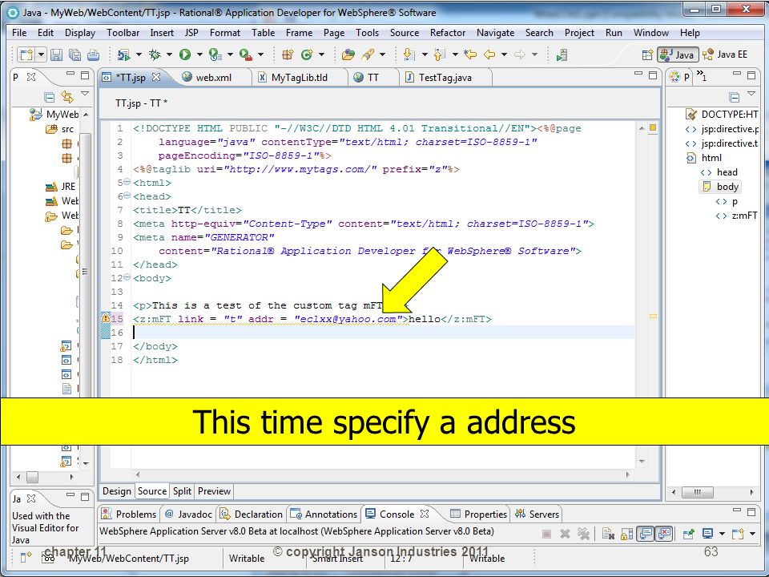769x577 pixels.
Task: Open the File menu
Action: tap(19, 32)
